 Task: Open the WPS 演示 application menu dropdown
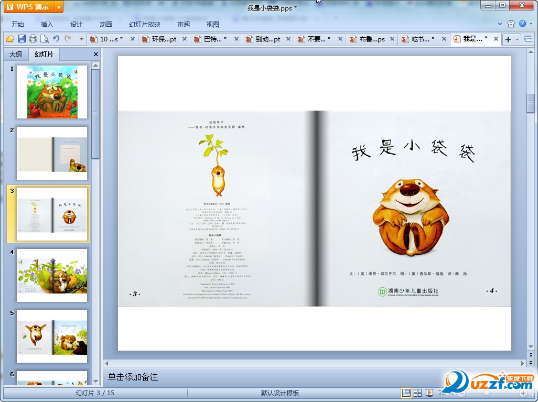(x=59, y=7)
